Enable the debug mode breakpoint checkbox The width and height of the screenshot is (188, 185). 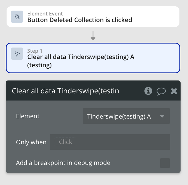pyautogui.click(x=165, y=163)
